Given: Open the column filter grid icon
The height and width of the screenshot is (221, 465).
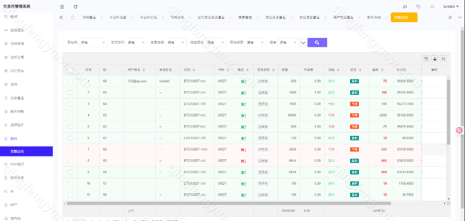Looking at the screenshot, I should [426, 58].
